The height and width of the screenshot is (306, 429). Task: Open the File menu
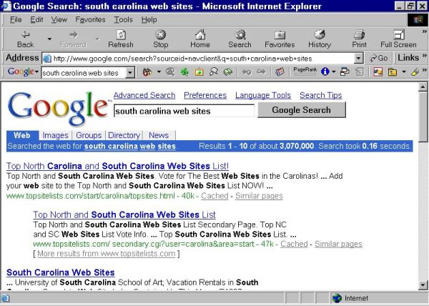[x=16, y=20]
